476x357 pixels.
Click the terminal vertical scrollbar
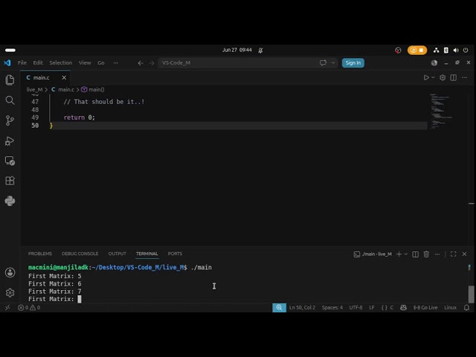tap(471, 294)
